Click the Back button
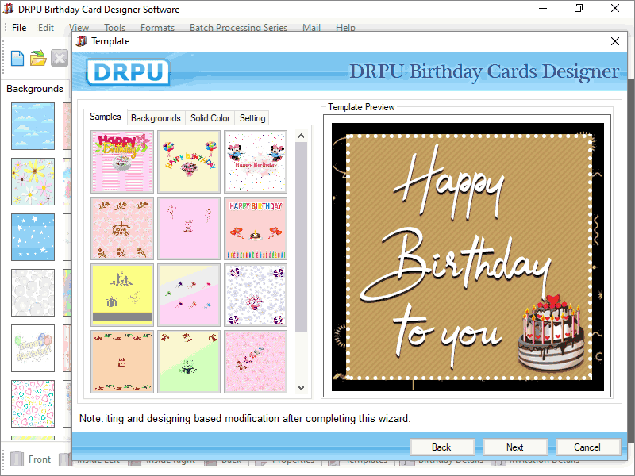635x476 pixels. tap(442, 447)
